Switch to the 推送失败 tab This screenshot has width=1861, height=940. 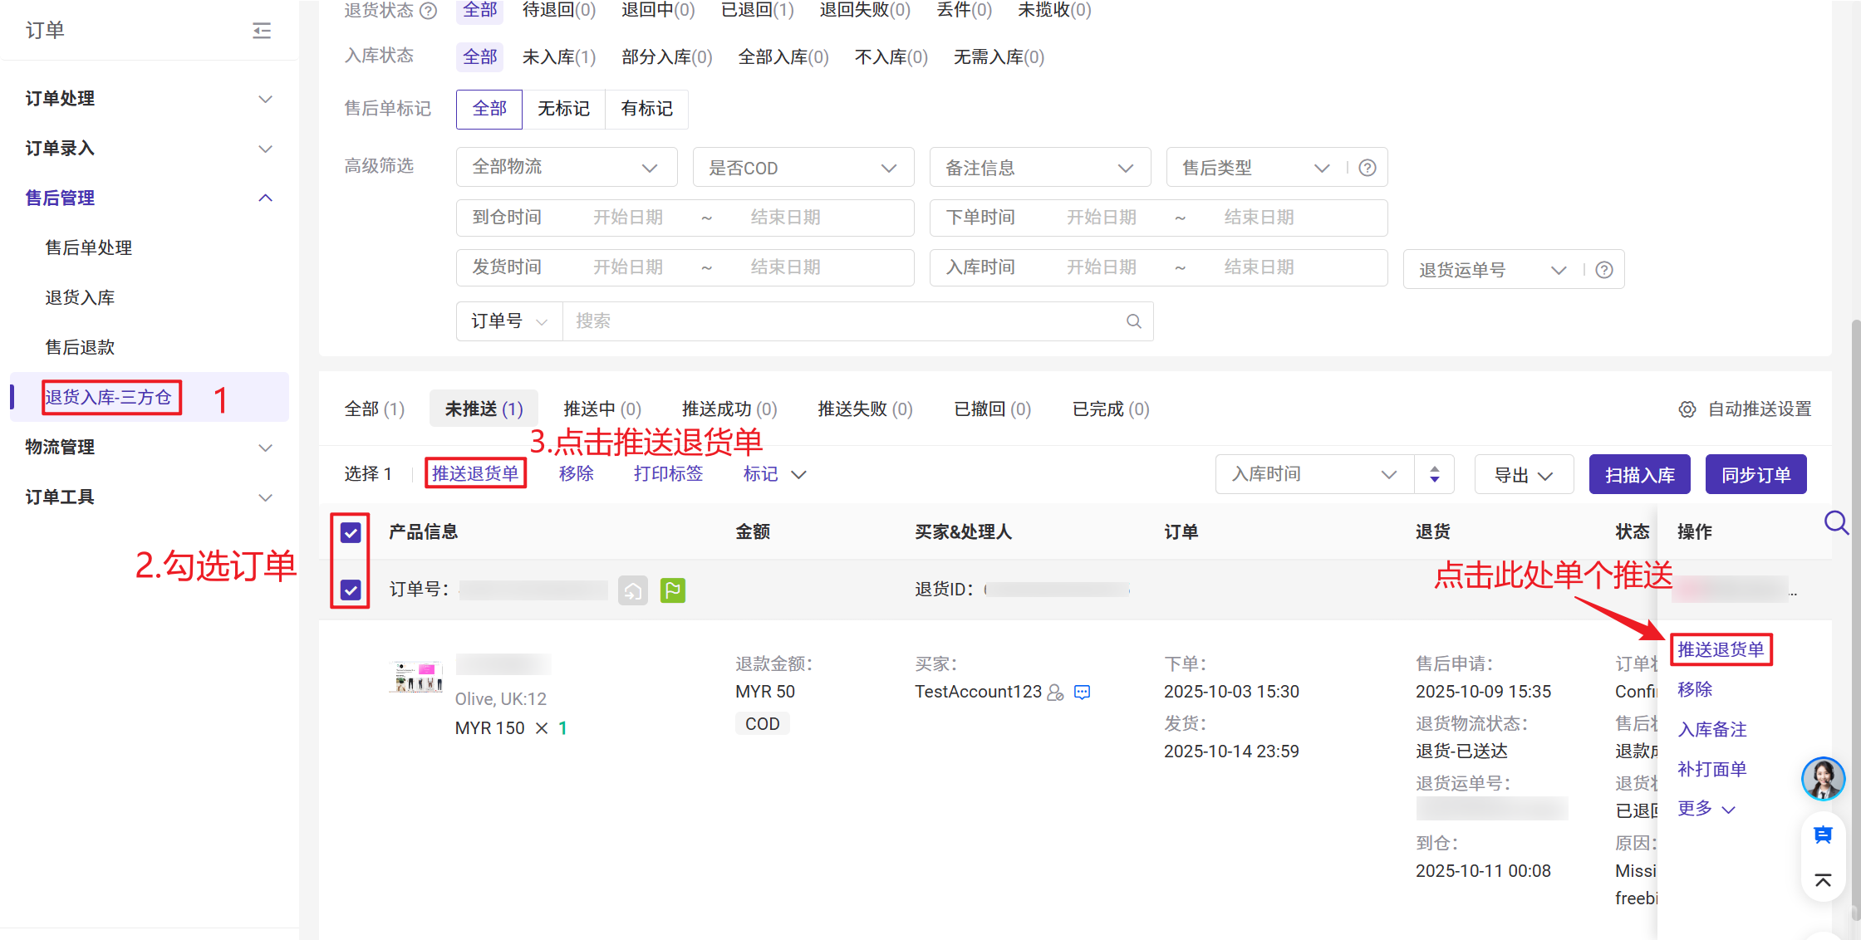[x=864, y=409]
